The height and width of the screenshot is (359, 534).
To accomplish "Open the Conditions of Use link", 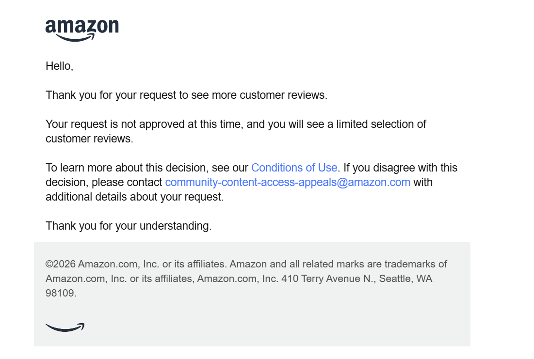I will 294,168.
